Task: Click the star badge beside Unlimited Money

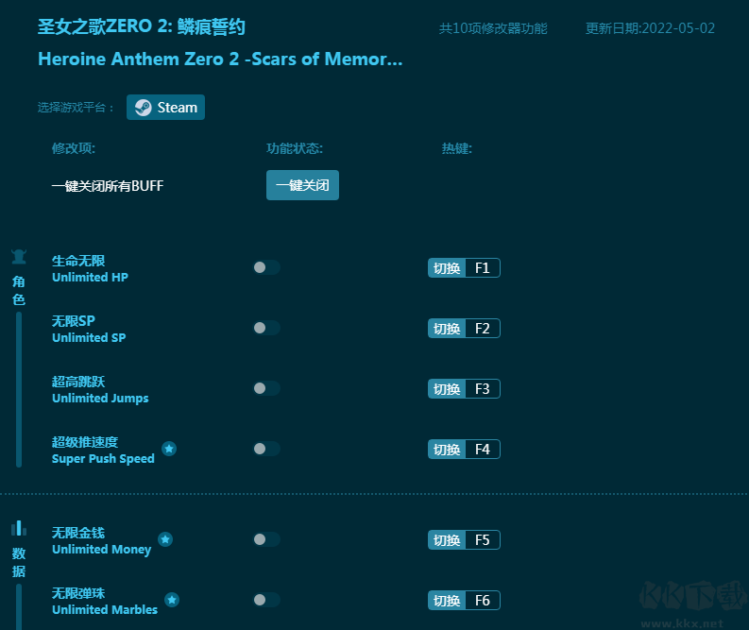Action: (165, 539)
